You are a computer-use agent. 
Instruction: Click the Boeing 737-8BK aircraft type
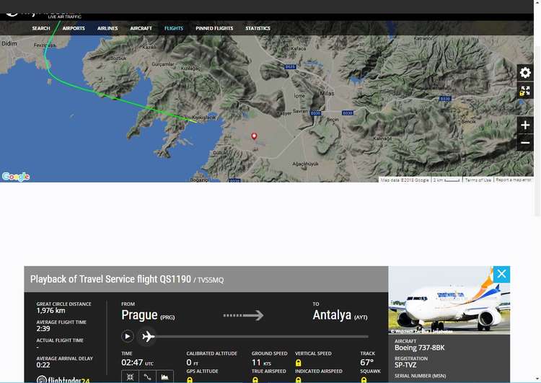(420, 348)
